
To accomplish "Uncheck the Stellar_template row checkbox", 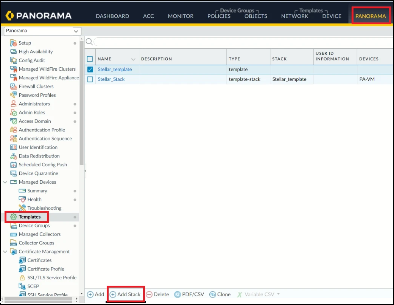I will [x=90, y=70].
